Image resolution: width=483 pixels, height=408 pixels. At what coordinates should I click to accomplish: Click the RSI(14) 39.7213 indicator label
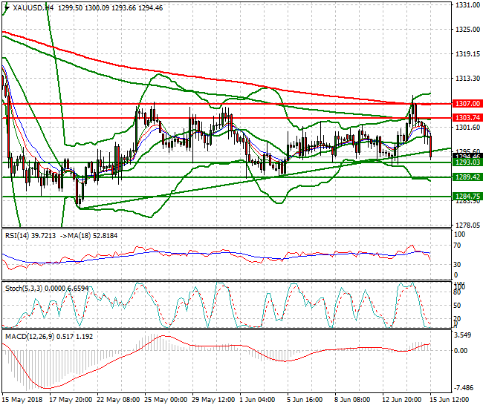30,236
